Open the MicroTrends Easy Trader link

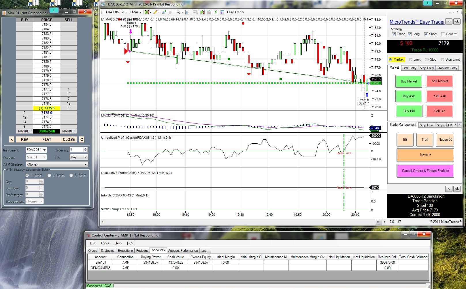[x=417, y=22]
